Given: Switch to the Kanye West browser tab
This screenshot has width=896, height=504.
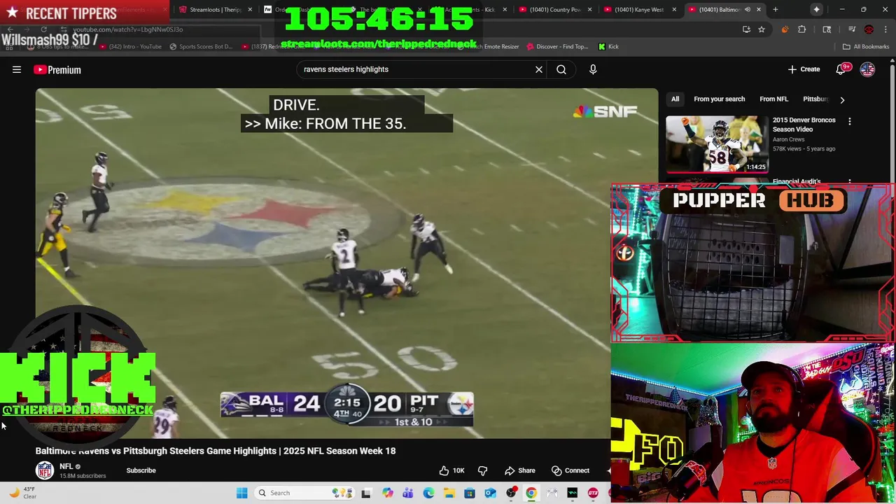Looking at the screenshot, I should 639,10.
